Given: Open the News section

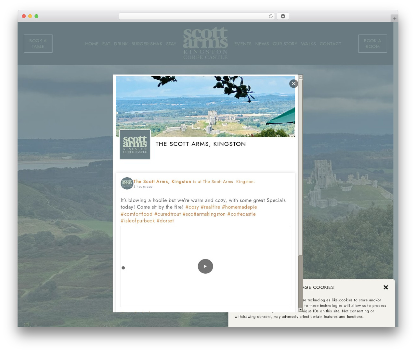Looking at the screenshot, I should point(262,44).
